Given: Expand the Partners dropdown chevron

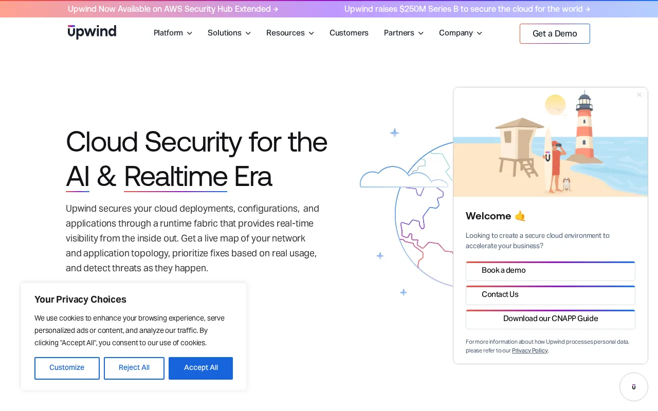Looking at the screenshot, I should point(421,33).
